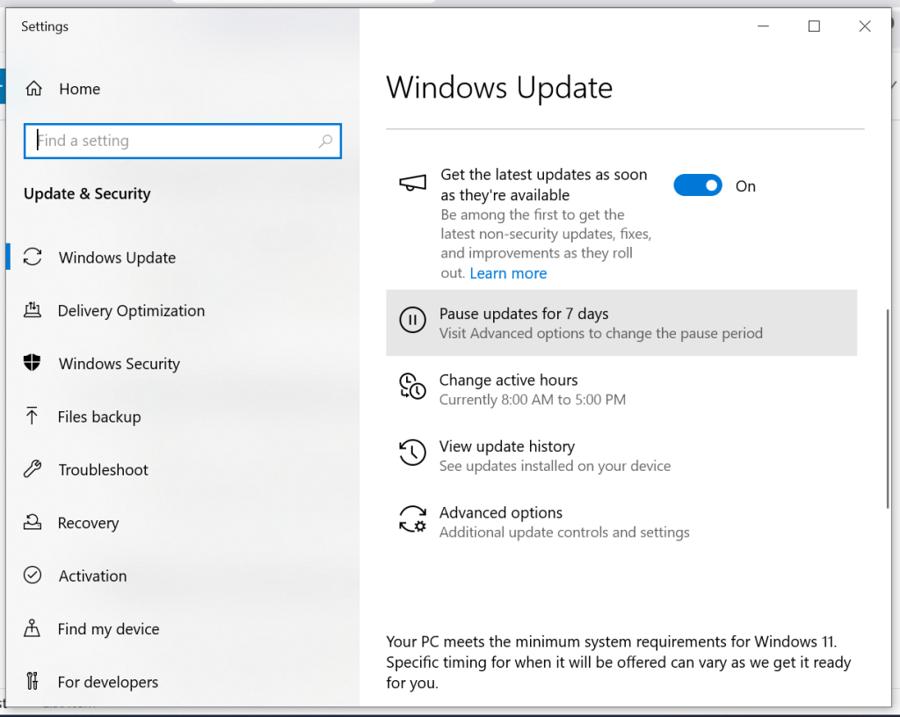Click the Activation checkmark circle icon
900x717 pixels.
tap(33, 576)
